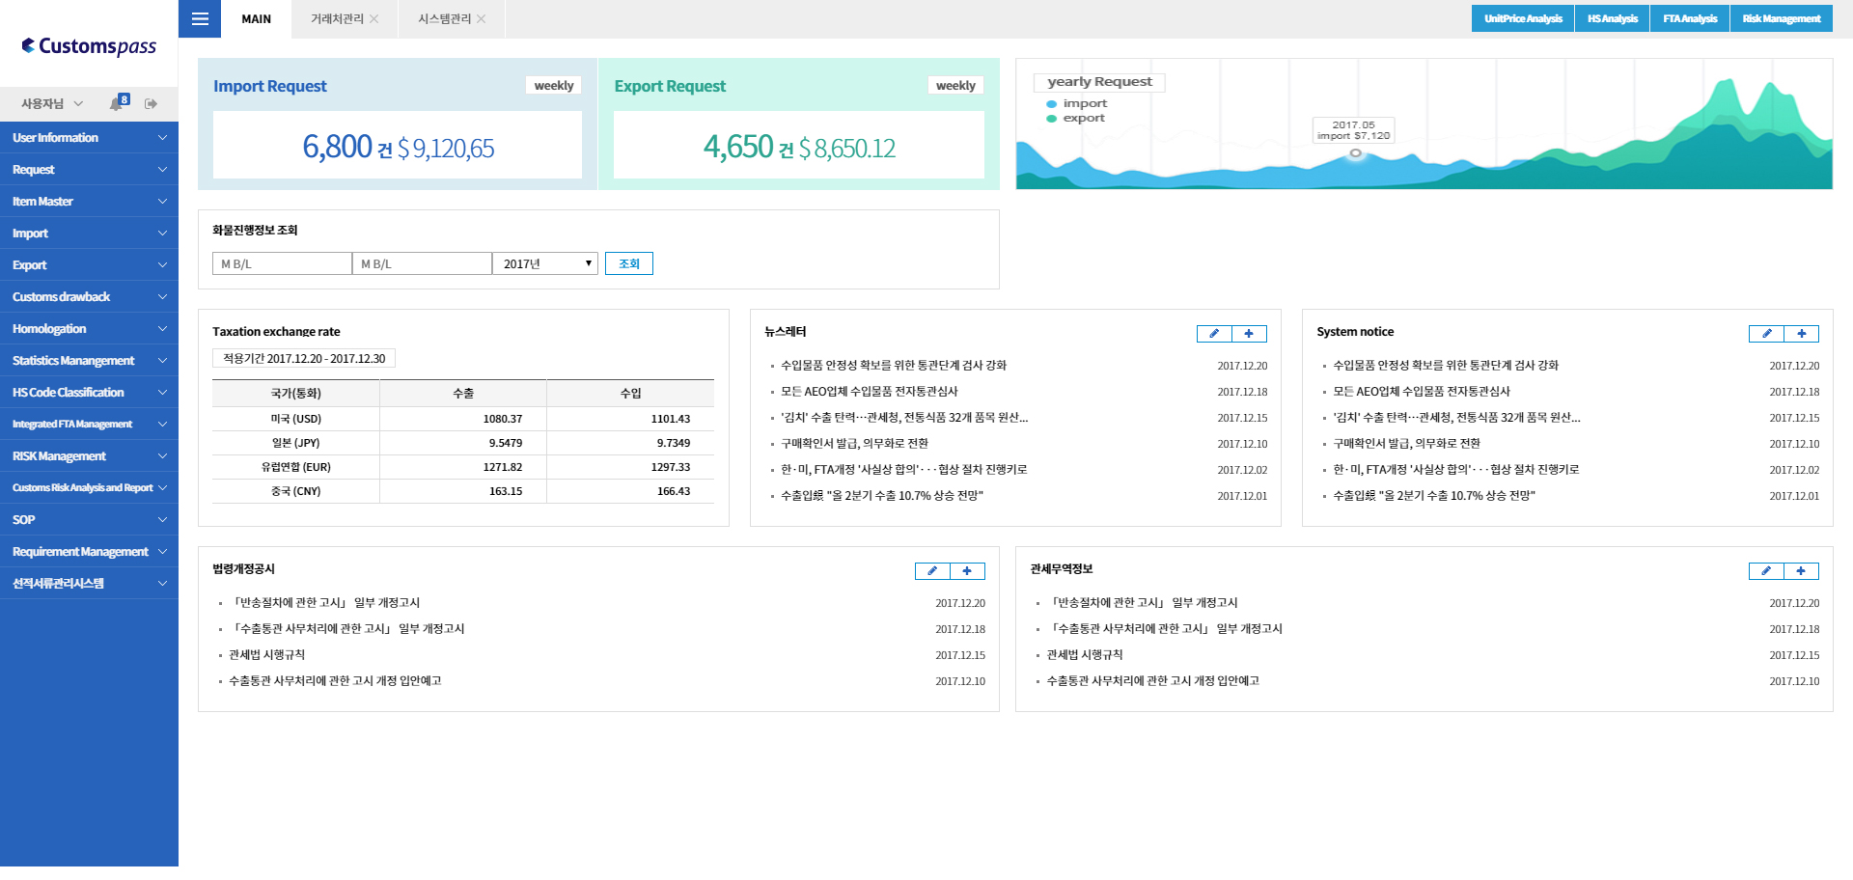Image resolution: width=1853 pixels, height=880 pixels.
Task: Click the first M B/L input field
Action: [282, 263]
